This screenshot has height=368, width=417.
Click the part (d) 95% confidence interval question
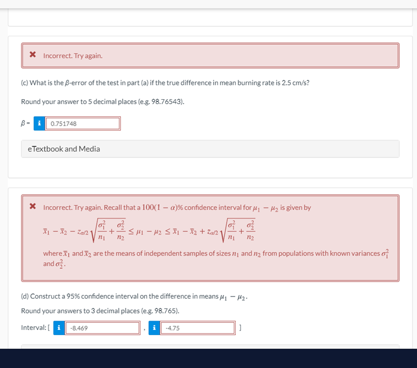(134, 296)
